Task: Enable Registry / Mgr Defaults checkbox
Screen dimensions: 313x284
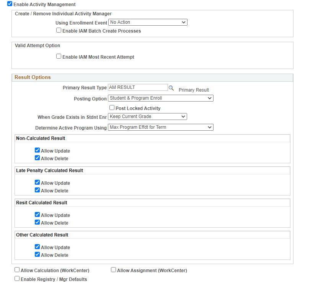Action: coord(17,279)
